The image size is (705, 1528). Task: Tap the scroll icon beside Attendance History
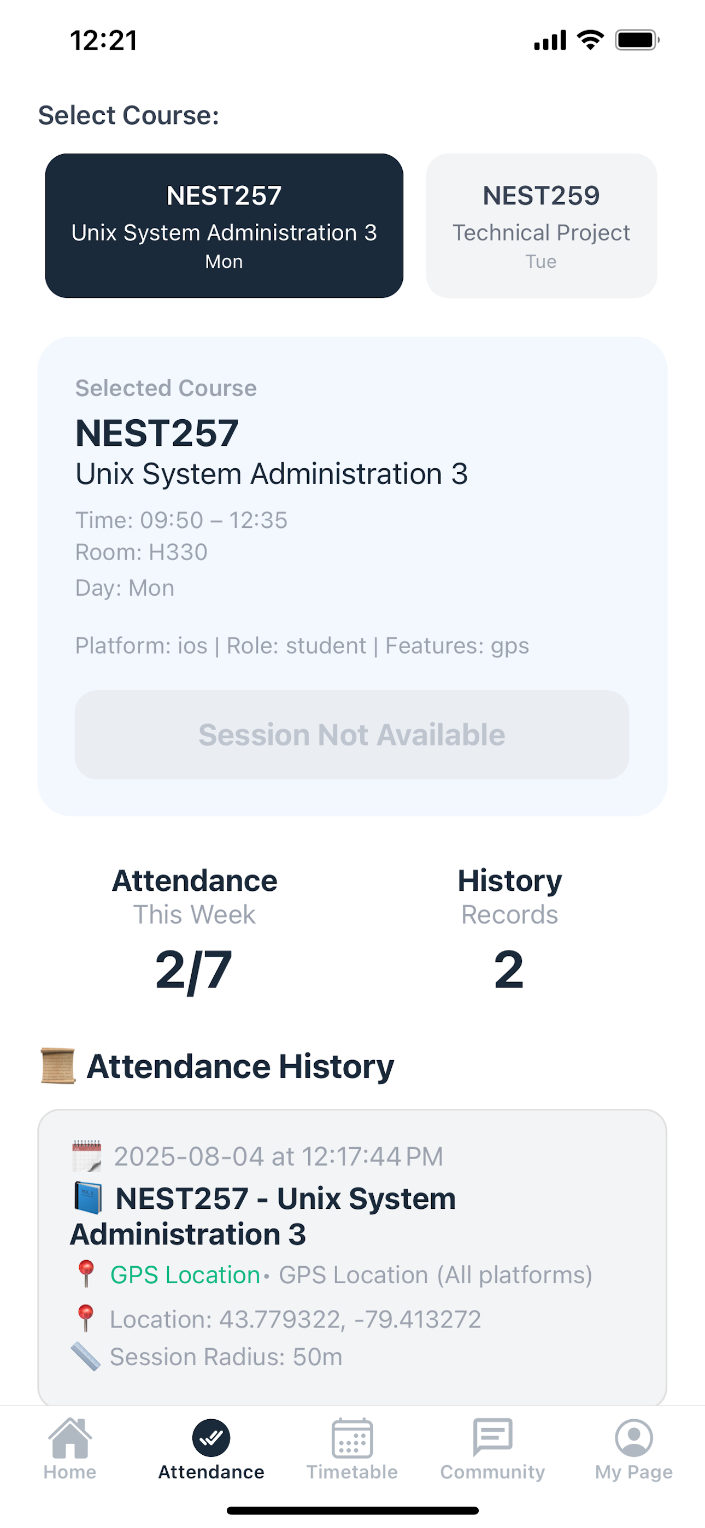point(57,1066)
